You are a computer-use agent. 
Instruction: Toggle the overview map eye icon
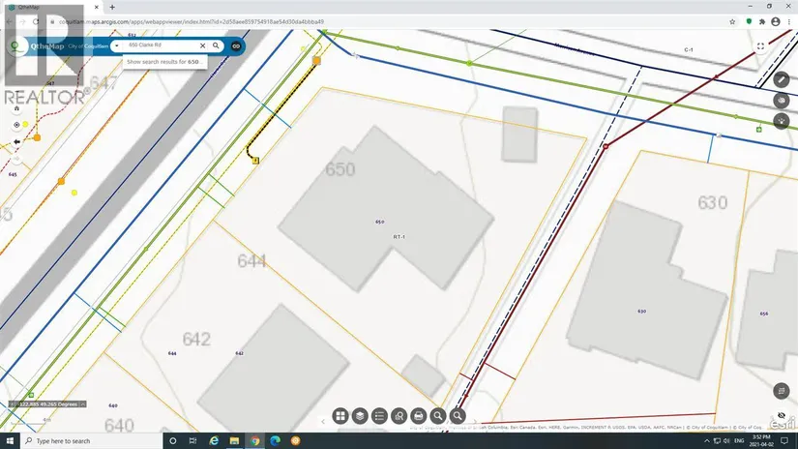point(782,415)
